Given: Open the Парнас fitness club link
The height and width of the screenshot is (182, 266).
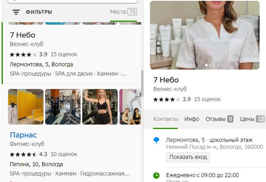Looking at the screenshot, I should point(23,135).
